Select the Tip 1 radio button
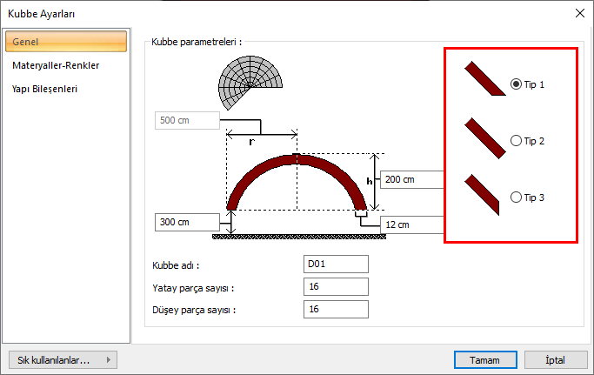Viewport: 594px width, 375px height. (516, 84)
